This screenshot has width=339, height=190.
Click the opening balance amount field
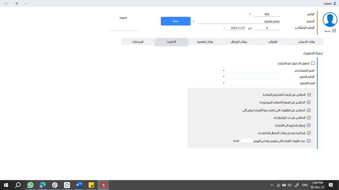(267, 28)
